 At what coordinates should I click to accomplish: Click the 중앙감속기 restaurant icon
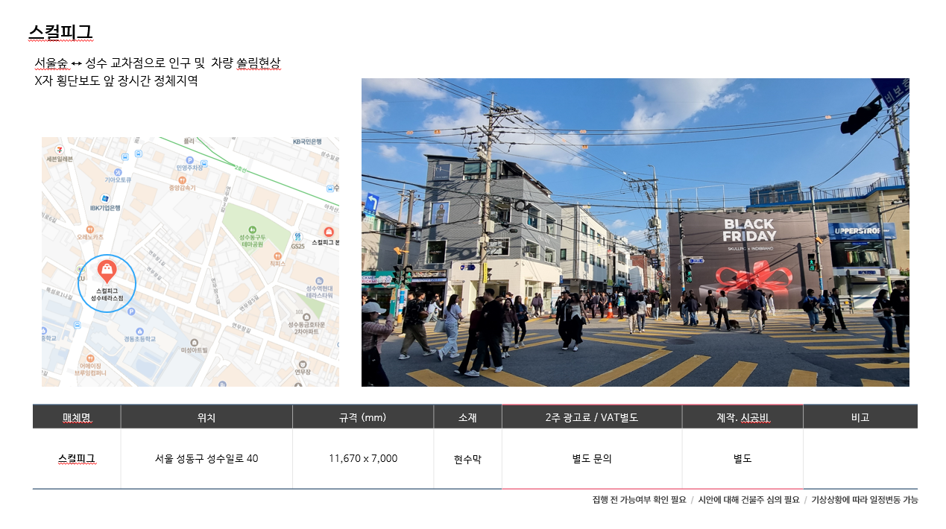(182, 180)
